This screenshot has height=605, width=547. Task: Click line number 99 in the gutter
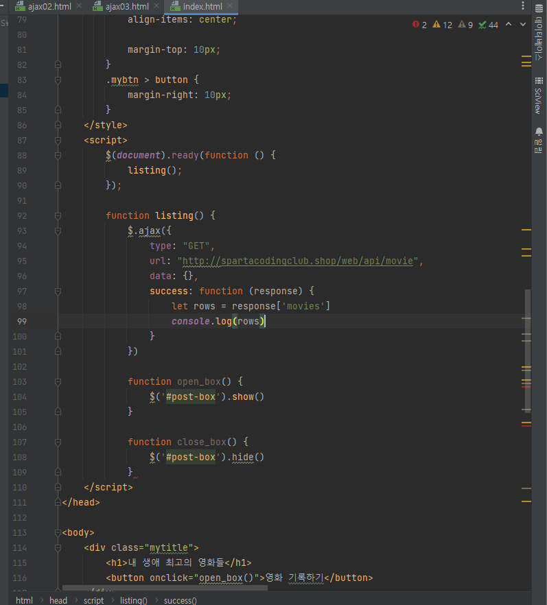tap(21, 322)
